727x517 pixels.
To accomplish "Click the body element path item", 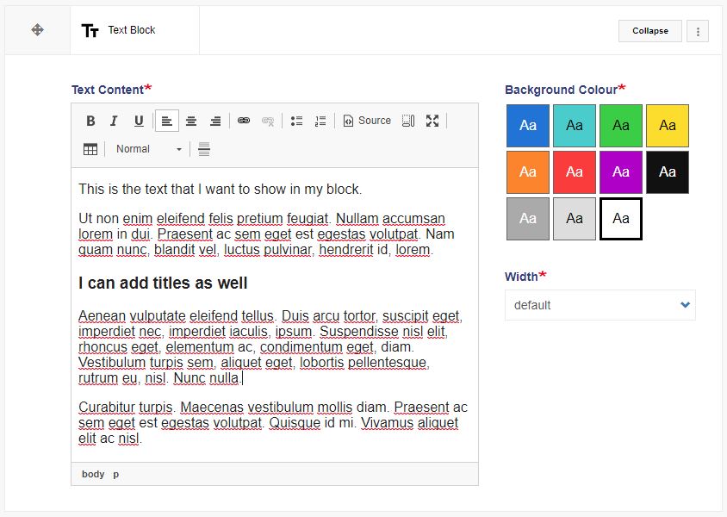I will (93, 474).
